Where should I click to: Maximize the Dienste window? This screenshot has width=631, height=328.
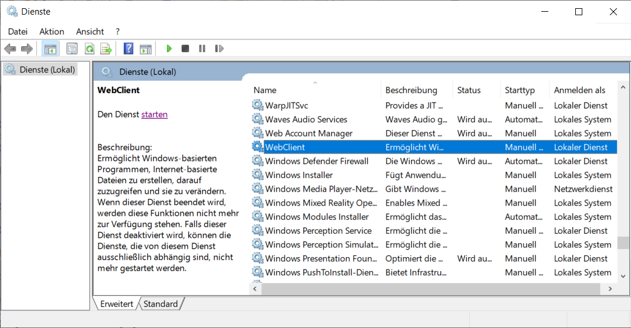(579, 12)
